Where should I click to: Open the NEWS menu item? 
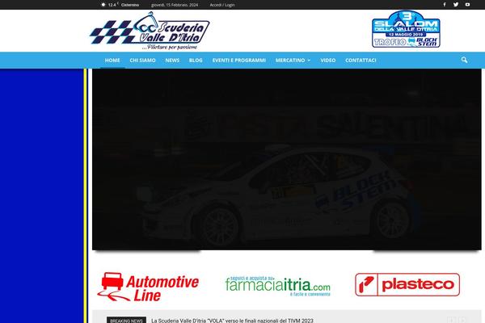click(172, 61)
